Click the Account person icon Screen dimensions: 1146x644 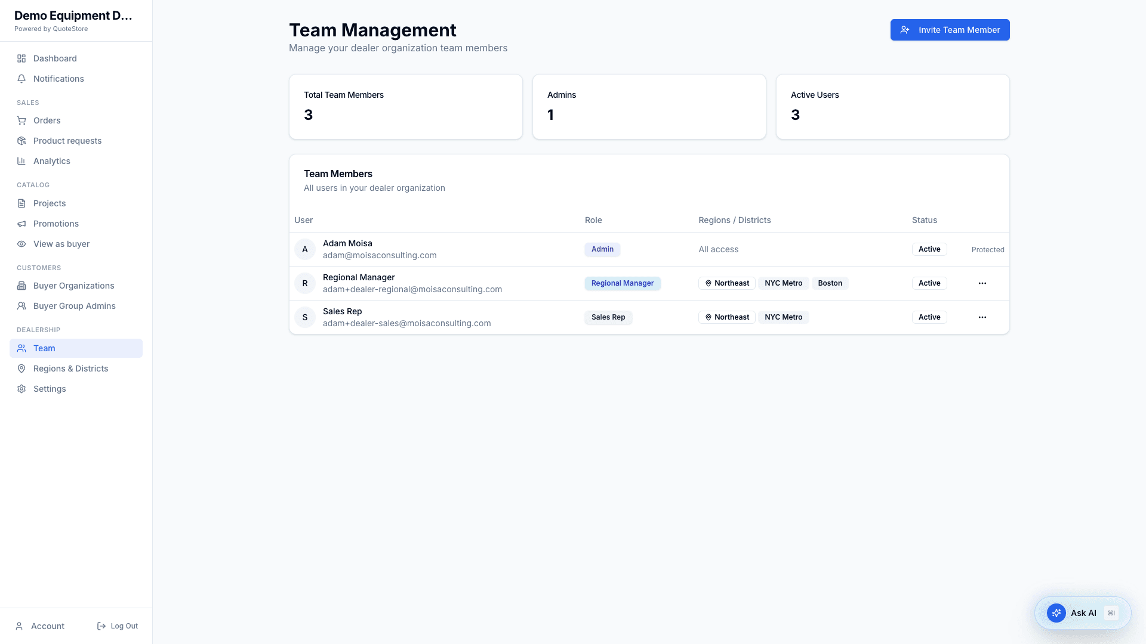[x=19, y=626]
